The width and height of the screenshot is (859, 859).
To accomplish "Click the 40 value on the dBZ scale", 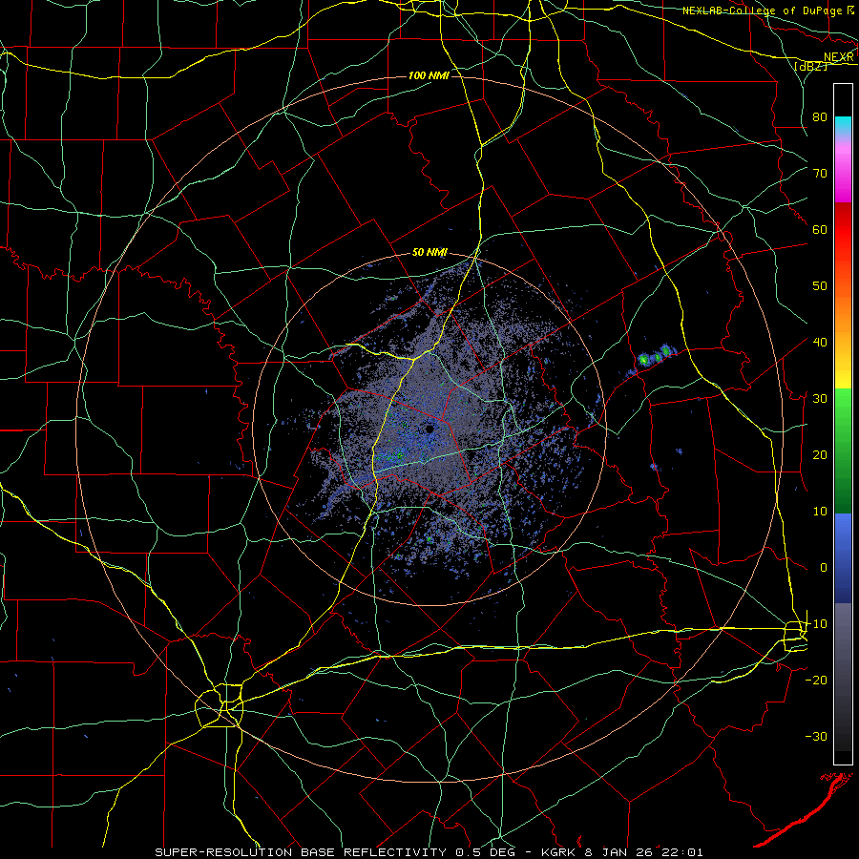I will [x=820, y=343].
